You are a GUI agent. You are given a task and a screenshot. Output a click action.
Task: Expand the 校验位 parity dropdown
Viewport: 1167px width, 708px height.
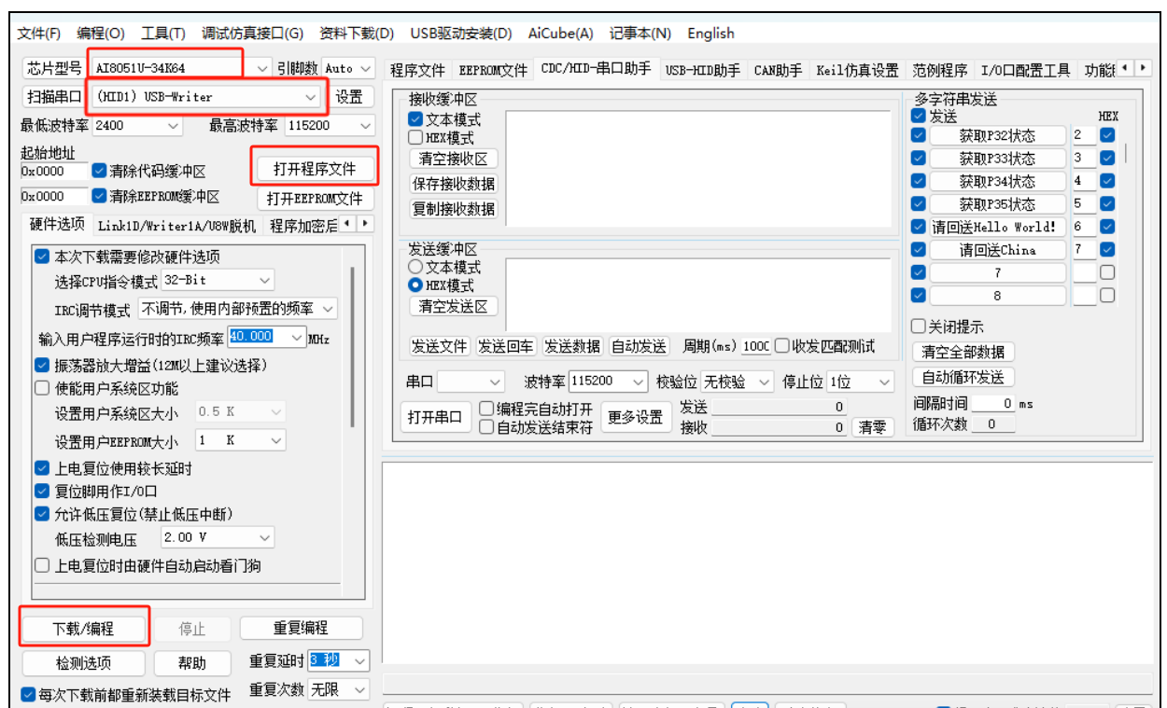pos(738,382)
